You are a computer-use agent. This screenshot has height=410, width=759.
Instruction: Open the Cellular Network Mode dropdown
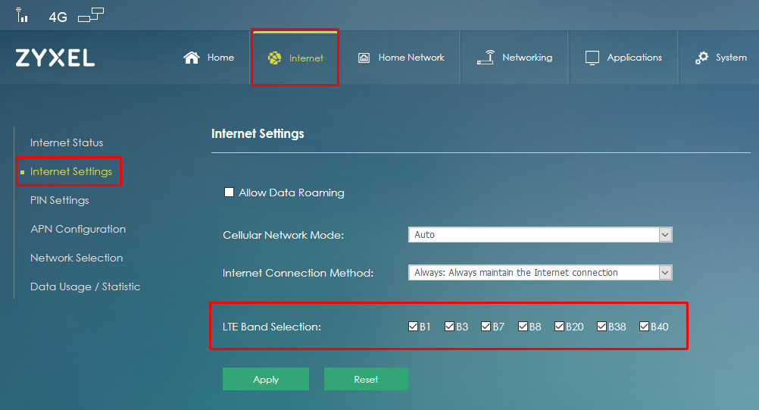coord(540,235)
